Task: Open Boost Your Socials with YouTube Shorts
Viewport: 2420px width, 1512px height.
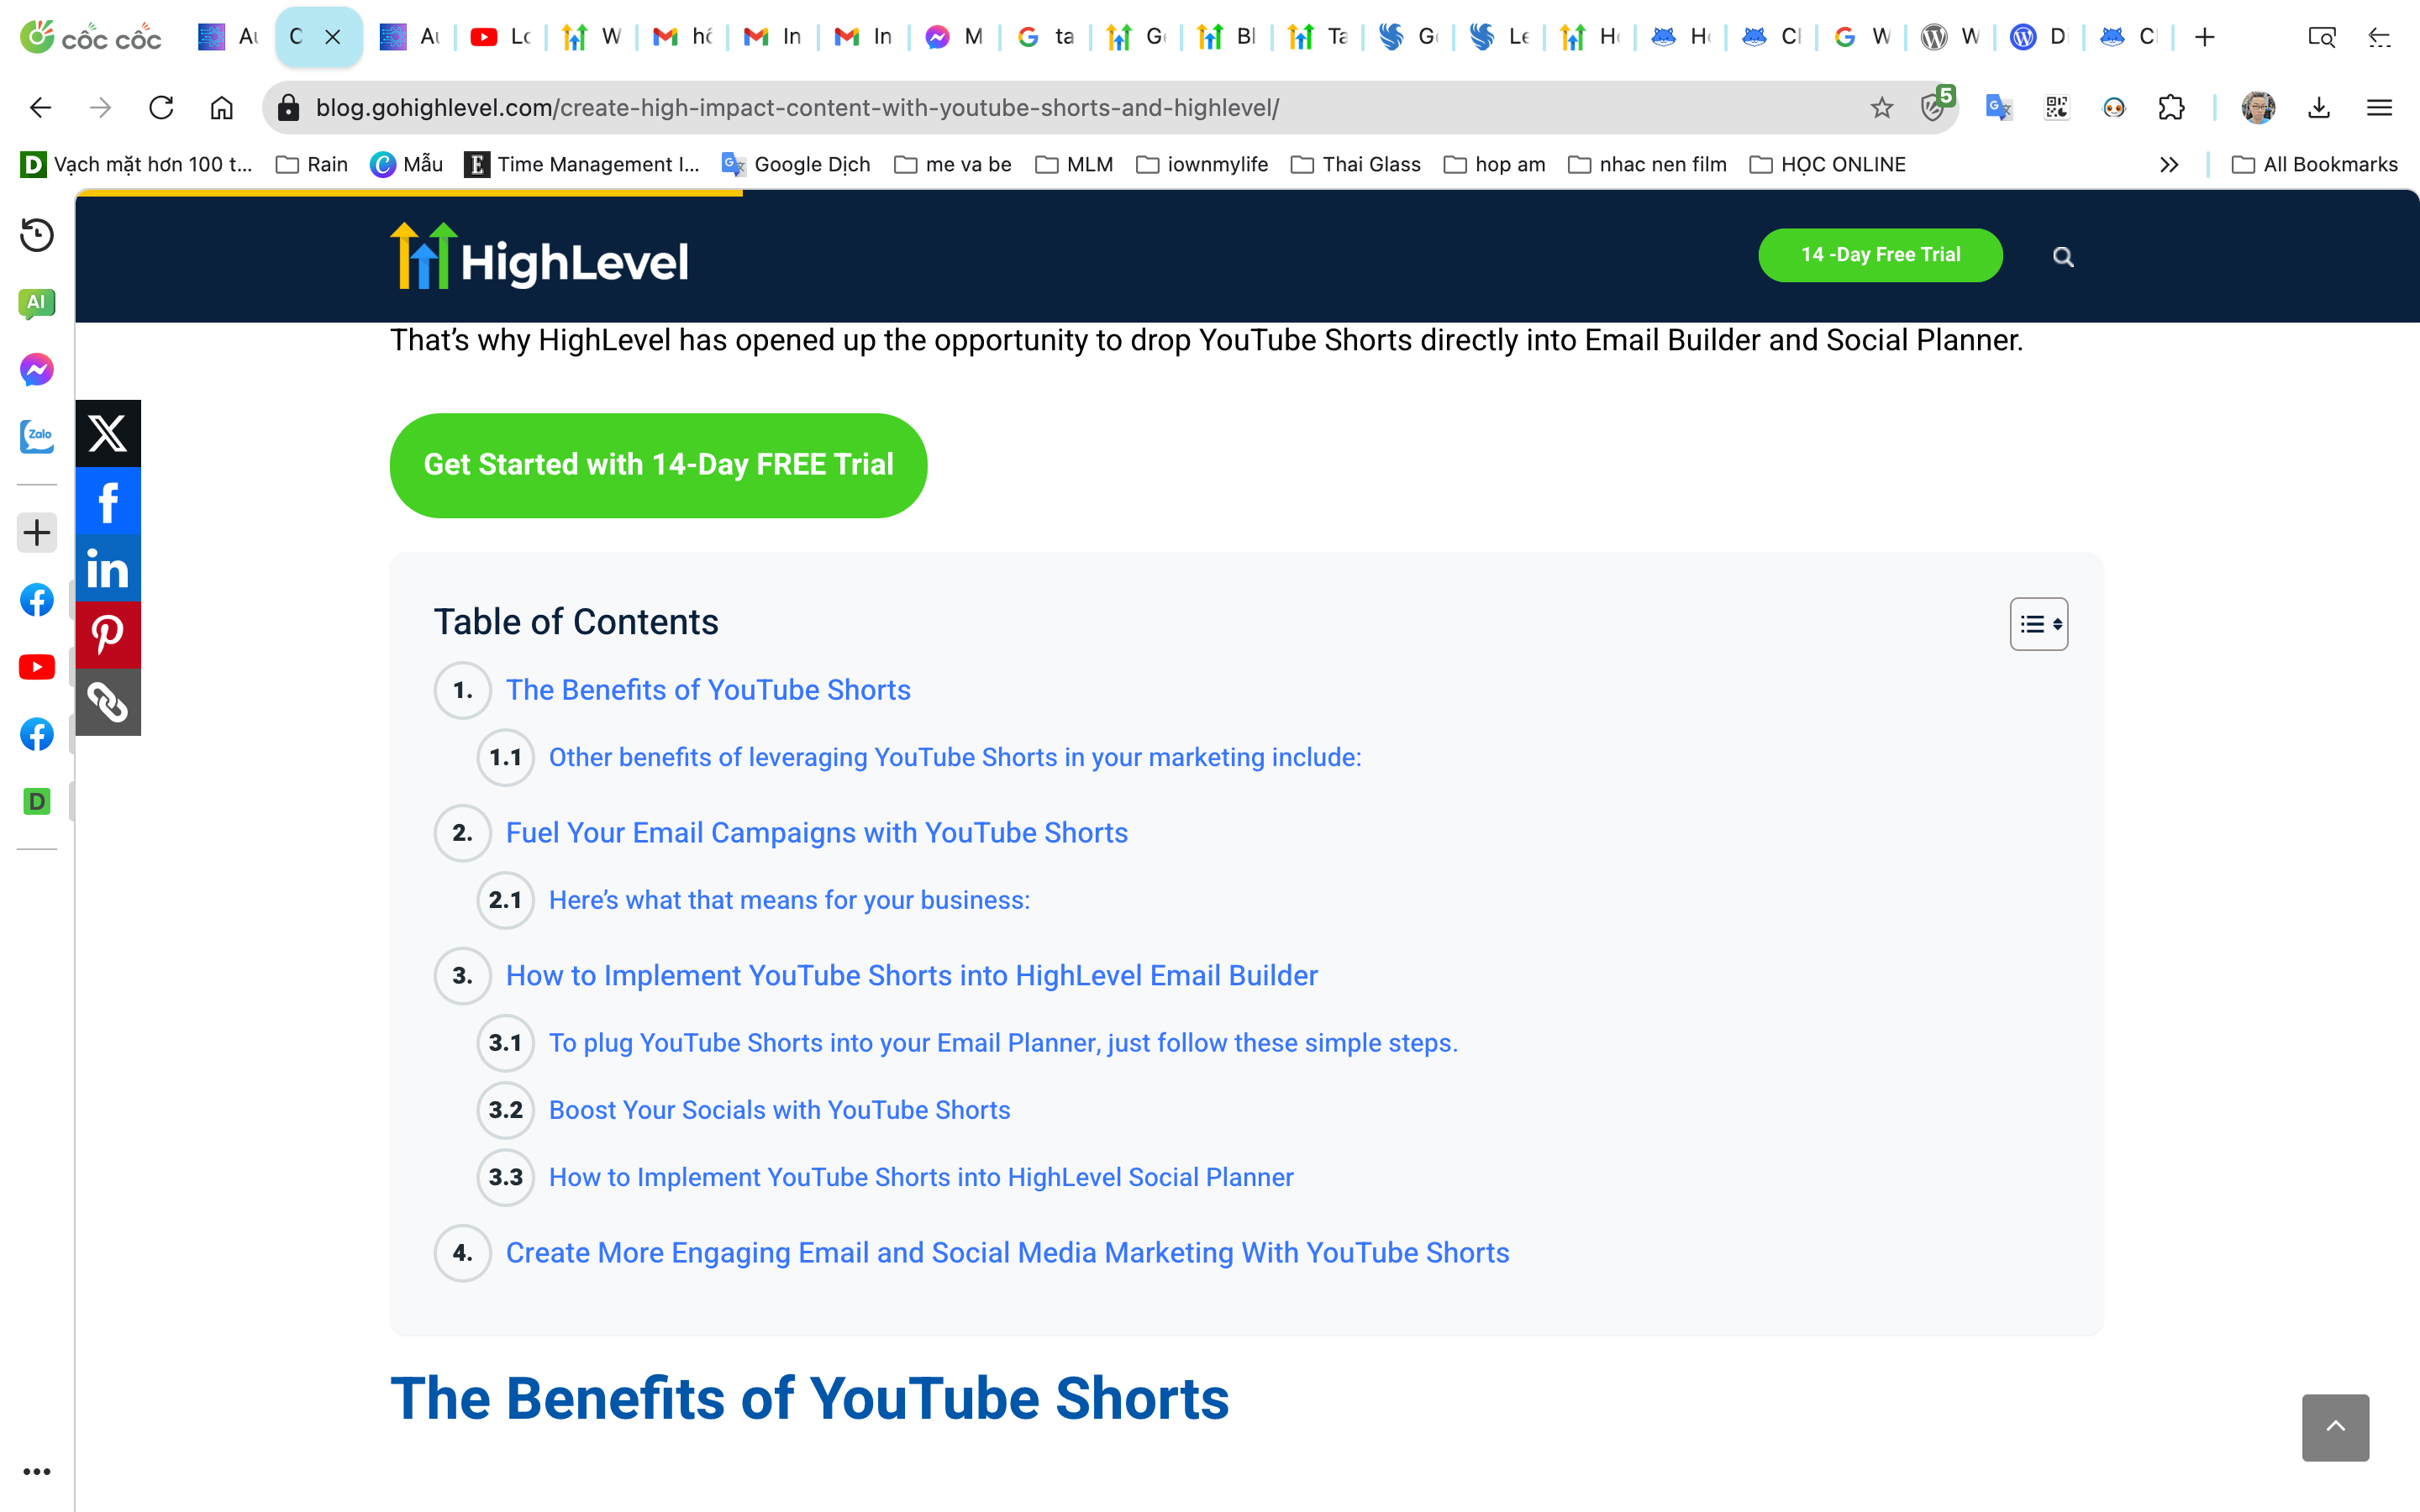Action: click(x=780, y=1110)
